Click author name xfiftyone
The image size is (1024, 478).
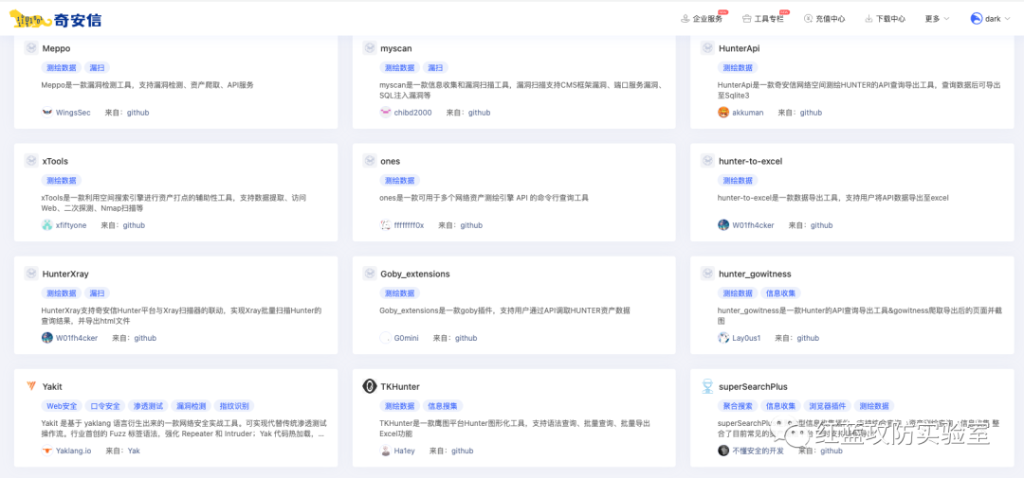71,225
